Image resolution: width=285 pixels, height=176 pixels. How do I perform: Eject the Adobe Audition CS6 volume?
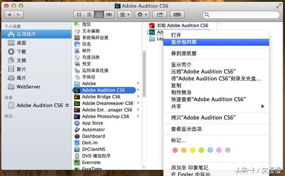click(67, 105)
